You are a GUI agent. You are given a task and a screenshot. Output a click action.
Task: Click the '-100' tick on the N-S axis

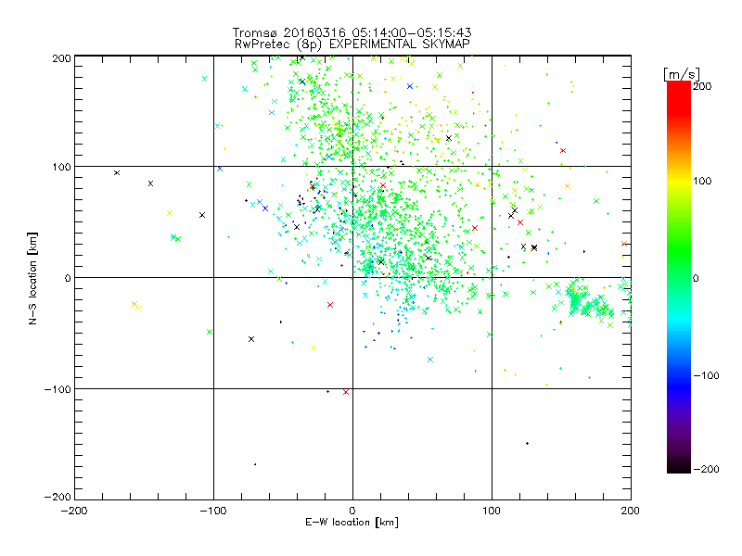pyautogui.click(x=58, y=389)
